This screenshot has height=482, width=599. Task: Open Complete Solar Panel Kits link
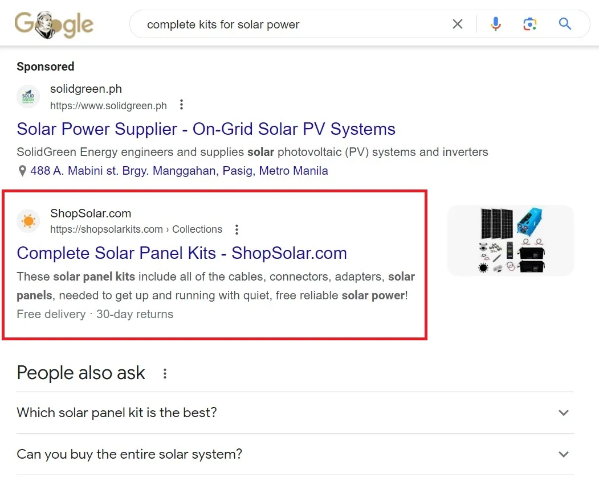(182, 253)
